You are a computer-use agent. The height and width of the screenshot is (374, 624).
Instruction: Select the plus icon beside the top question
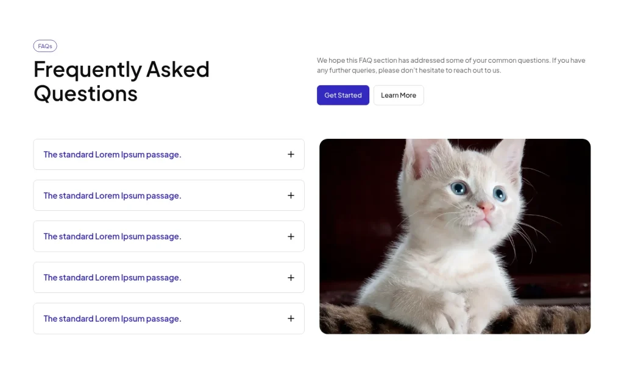point(291,154)
